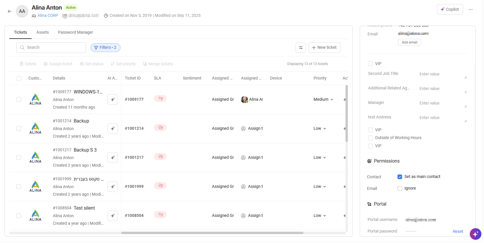Click the ticket table horizontal scrollbar
Screen dimensions: 484x243
pos(212,233)
